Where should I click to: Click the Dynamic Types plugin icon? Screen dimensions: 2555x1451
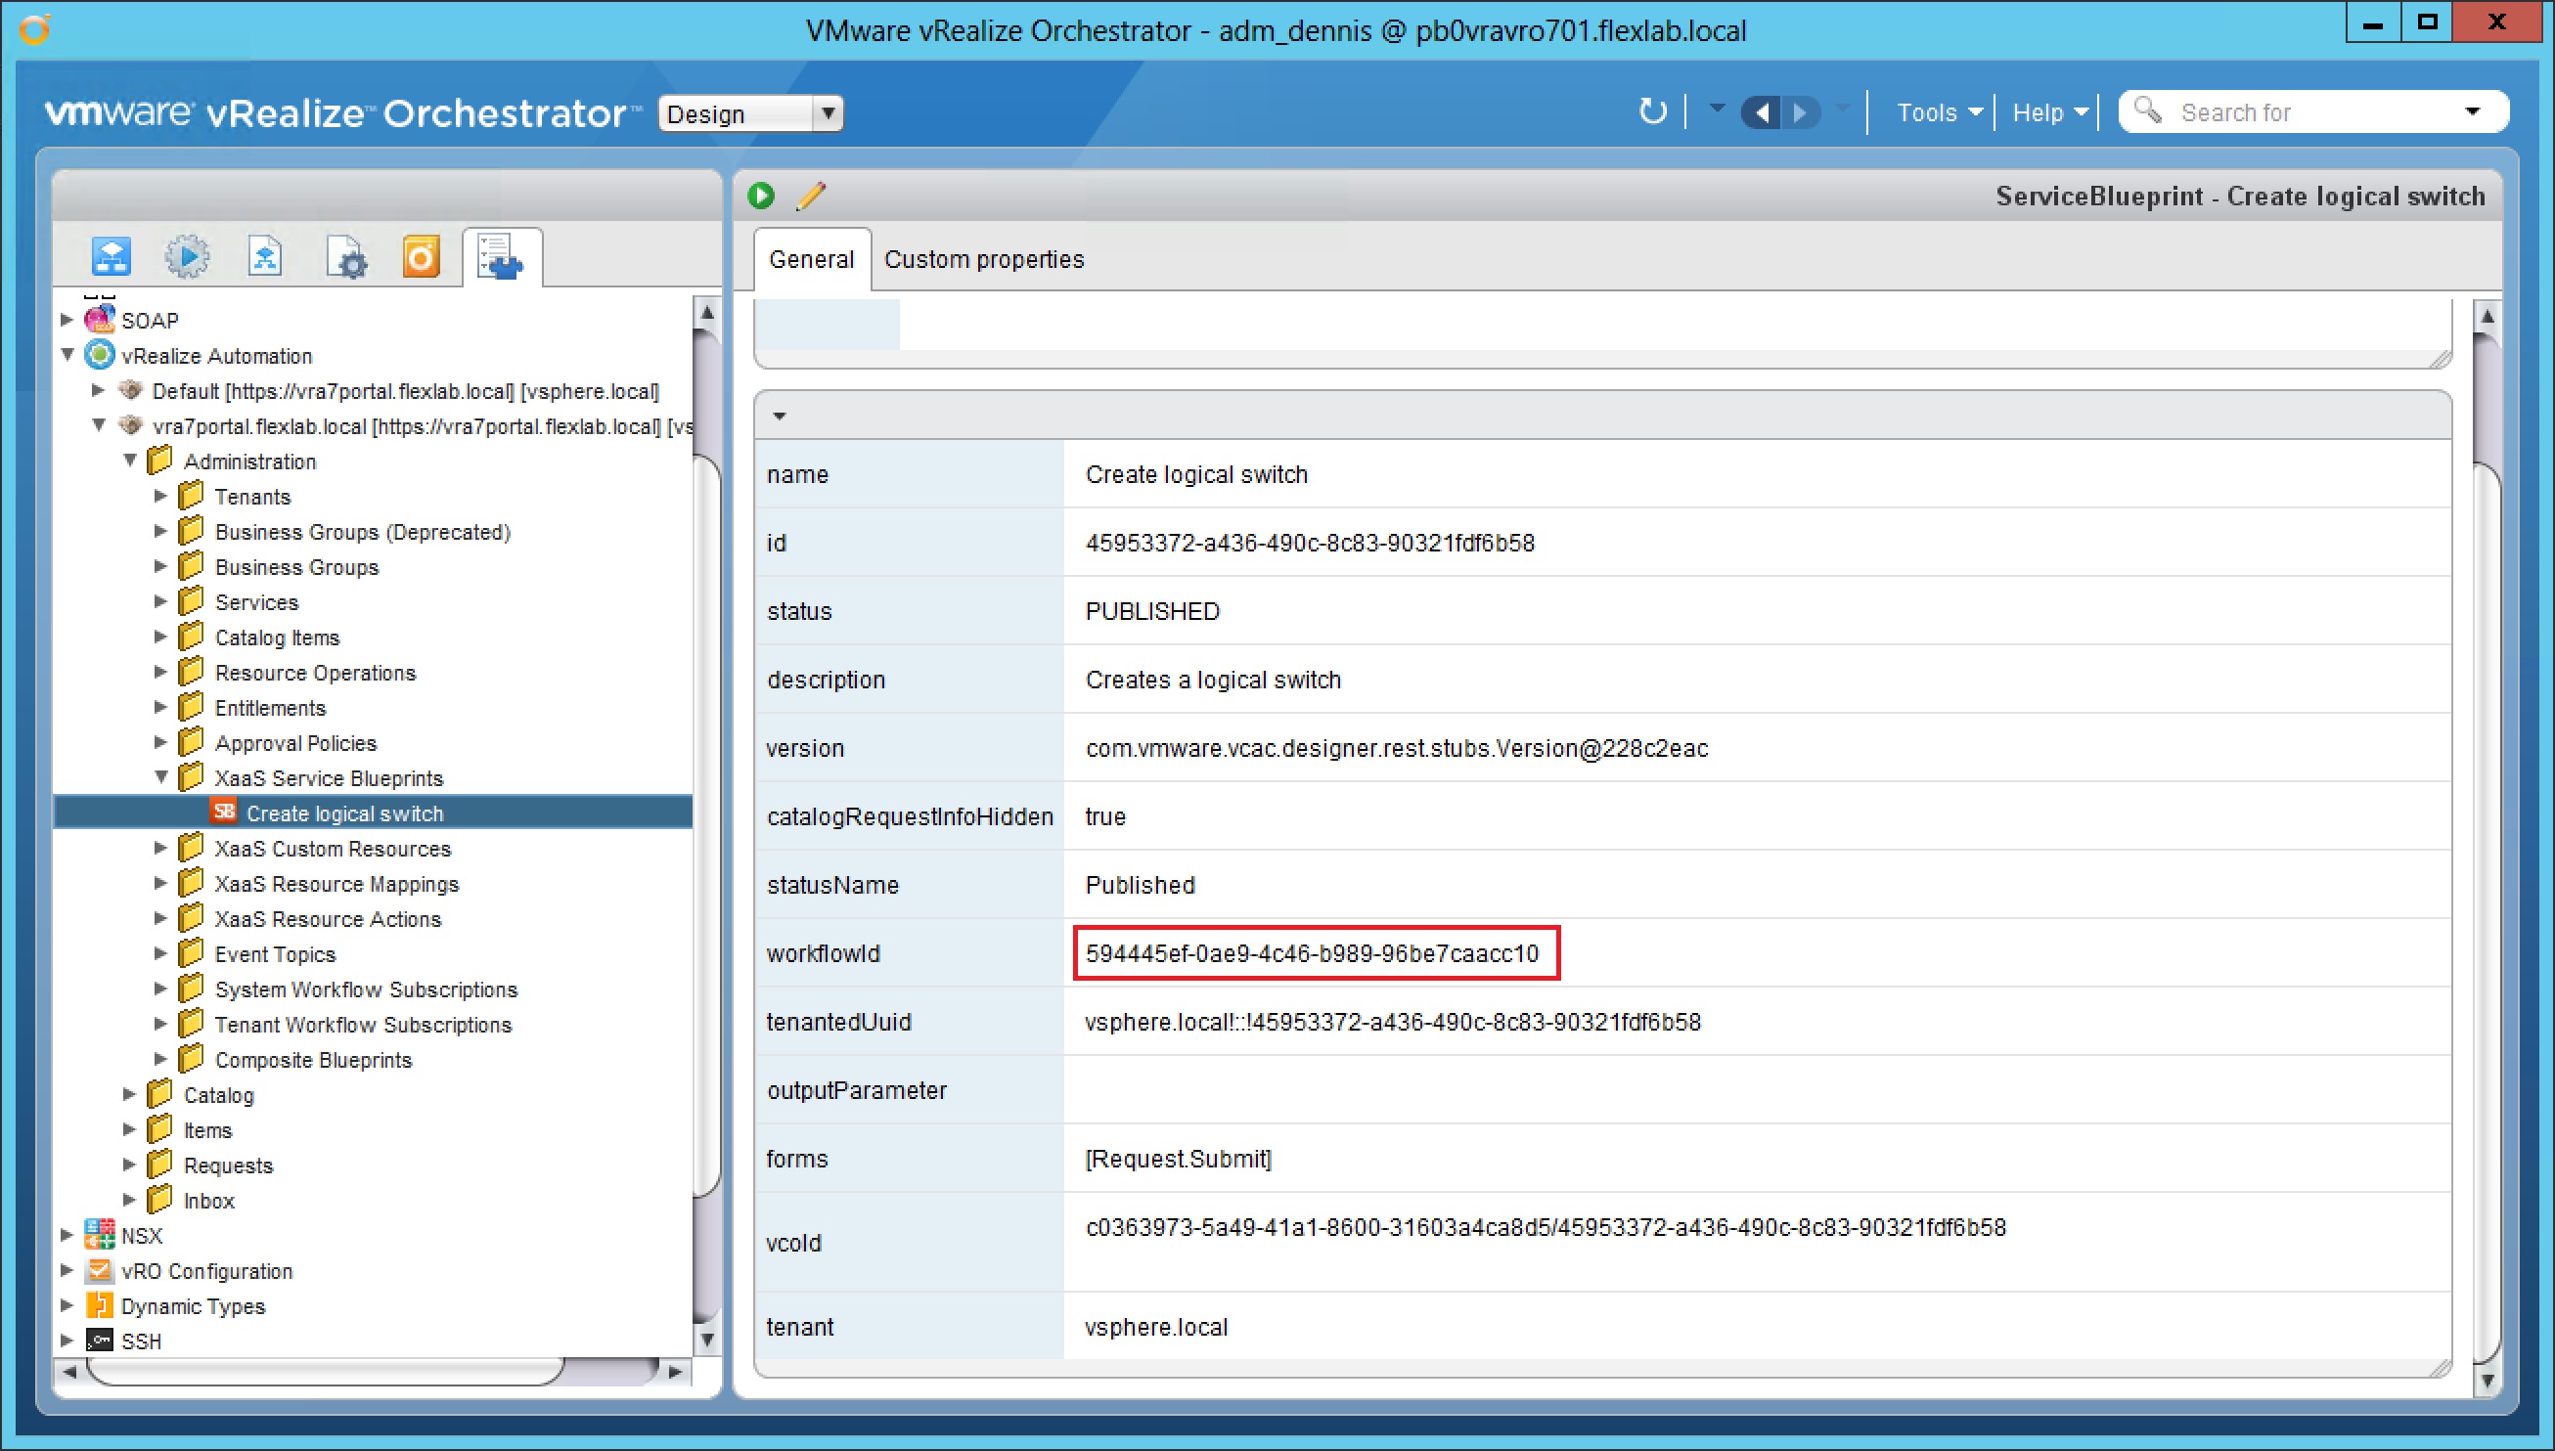[100, 1305]
